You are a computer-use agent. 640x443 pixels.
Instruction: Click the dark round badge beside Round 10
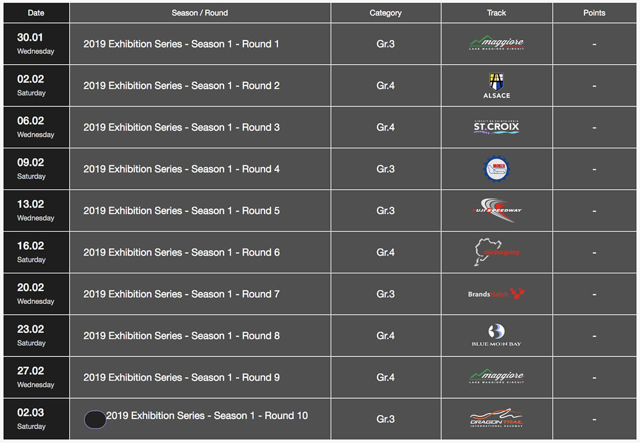click(95, 420)
